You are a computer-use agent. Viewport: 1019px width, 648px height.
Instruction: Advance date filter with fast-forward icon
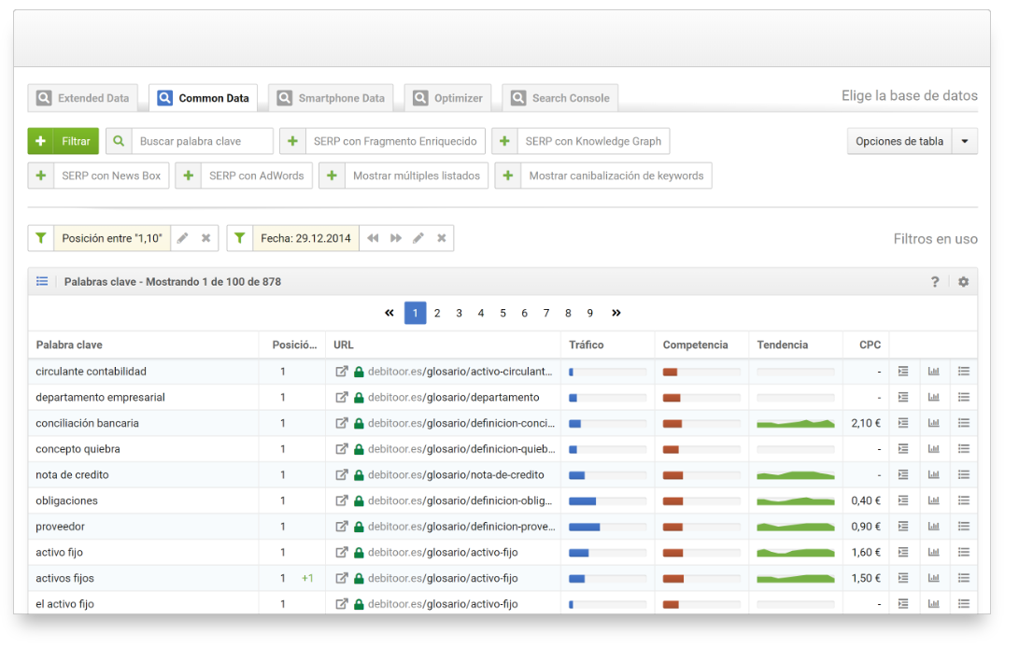[x=396, y=238]
